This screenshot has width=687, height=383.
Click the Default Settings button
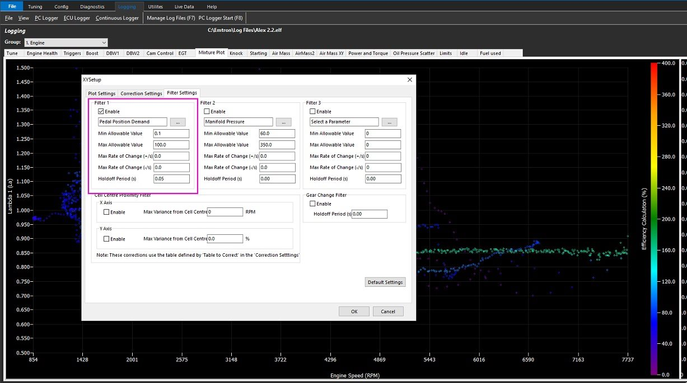pyautogui.click(x=385, y=282)
